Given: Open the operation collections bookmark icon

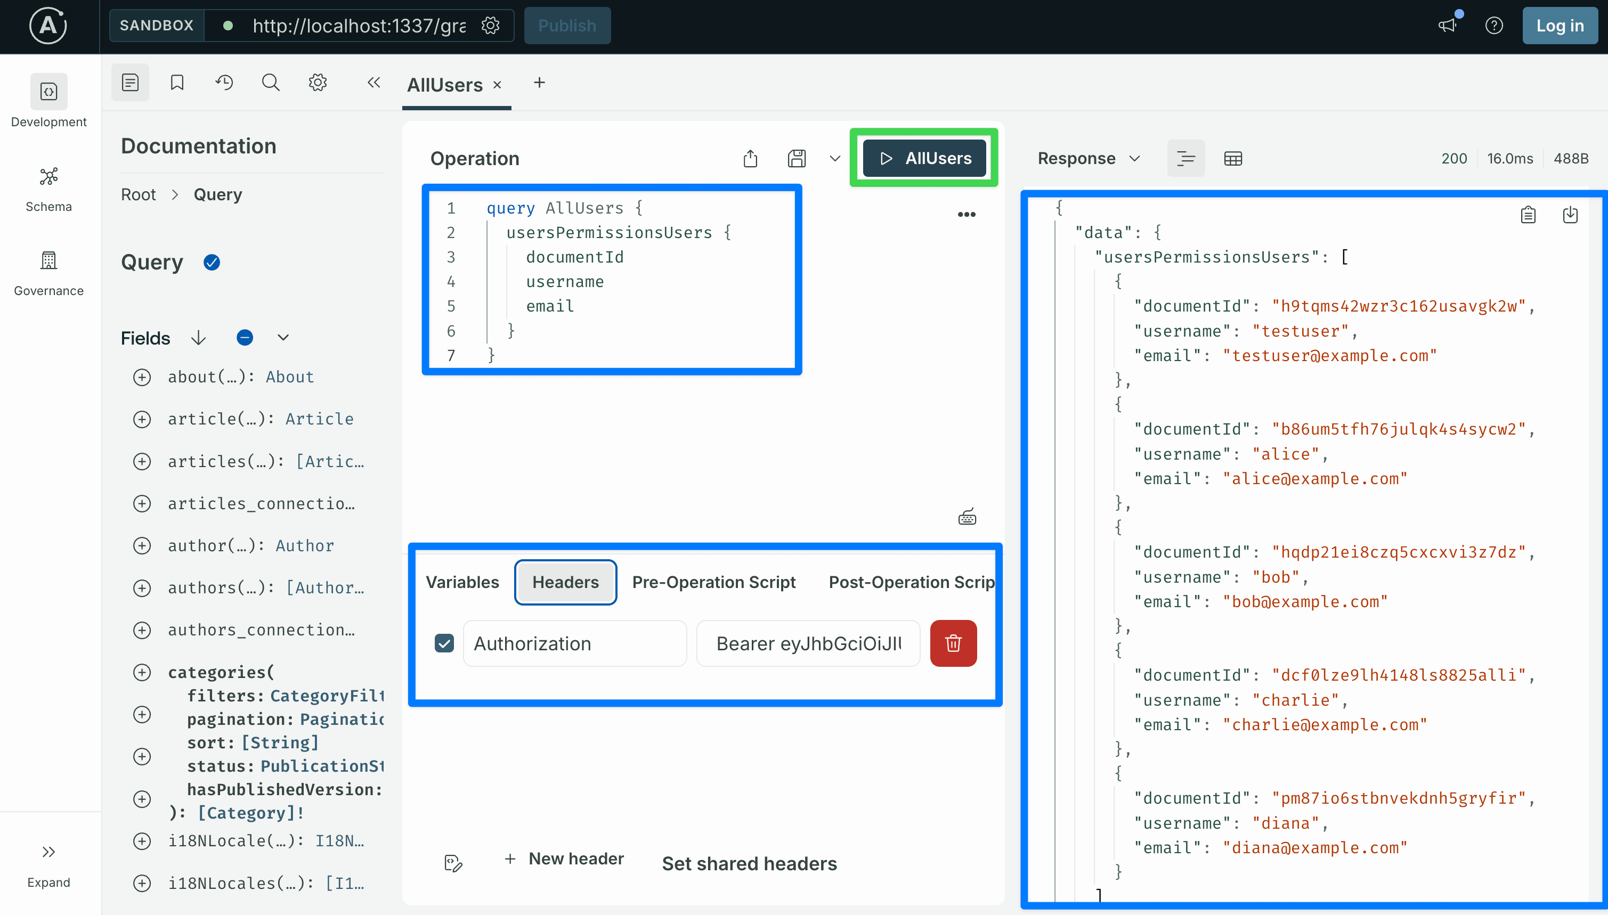Looking at the screenshot, I should (177, 83).
